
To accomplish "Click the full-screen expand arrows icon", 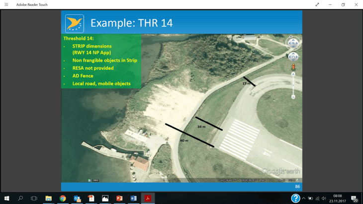I will coord(317,4).
